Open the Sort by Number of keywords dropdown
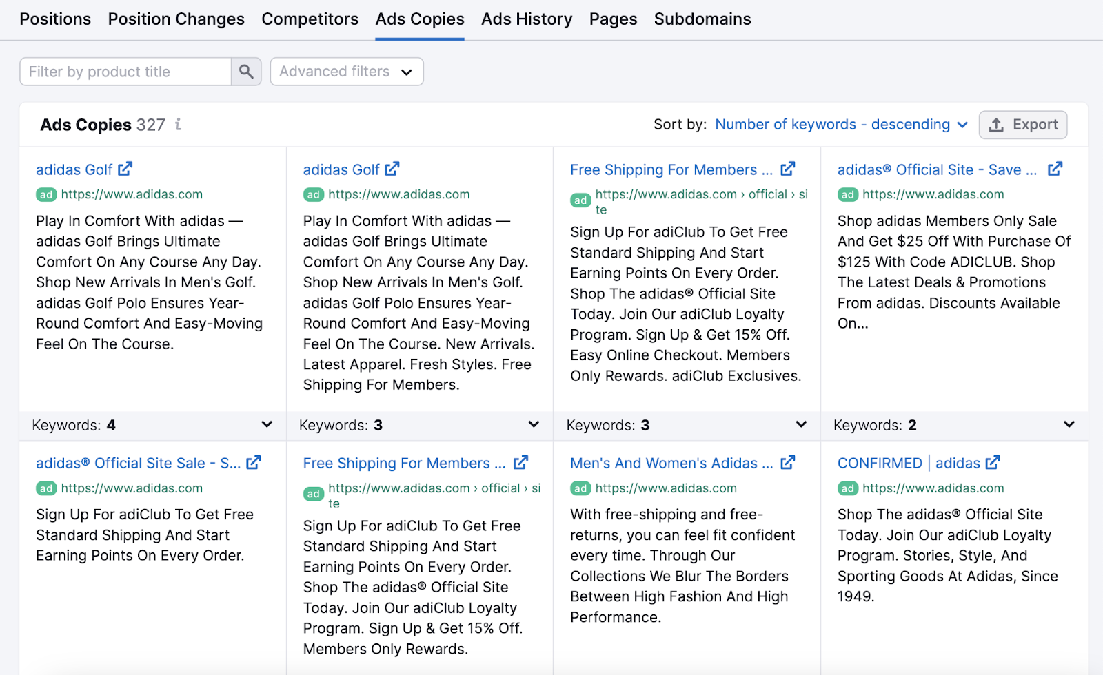The image size is (1103, 675). [840, 125]
